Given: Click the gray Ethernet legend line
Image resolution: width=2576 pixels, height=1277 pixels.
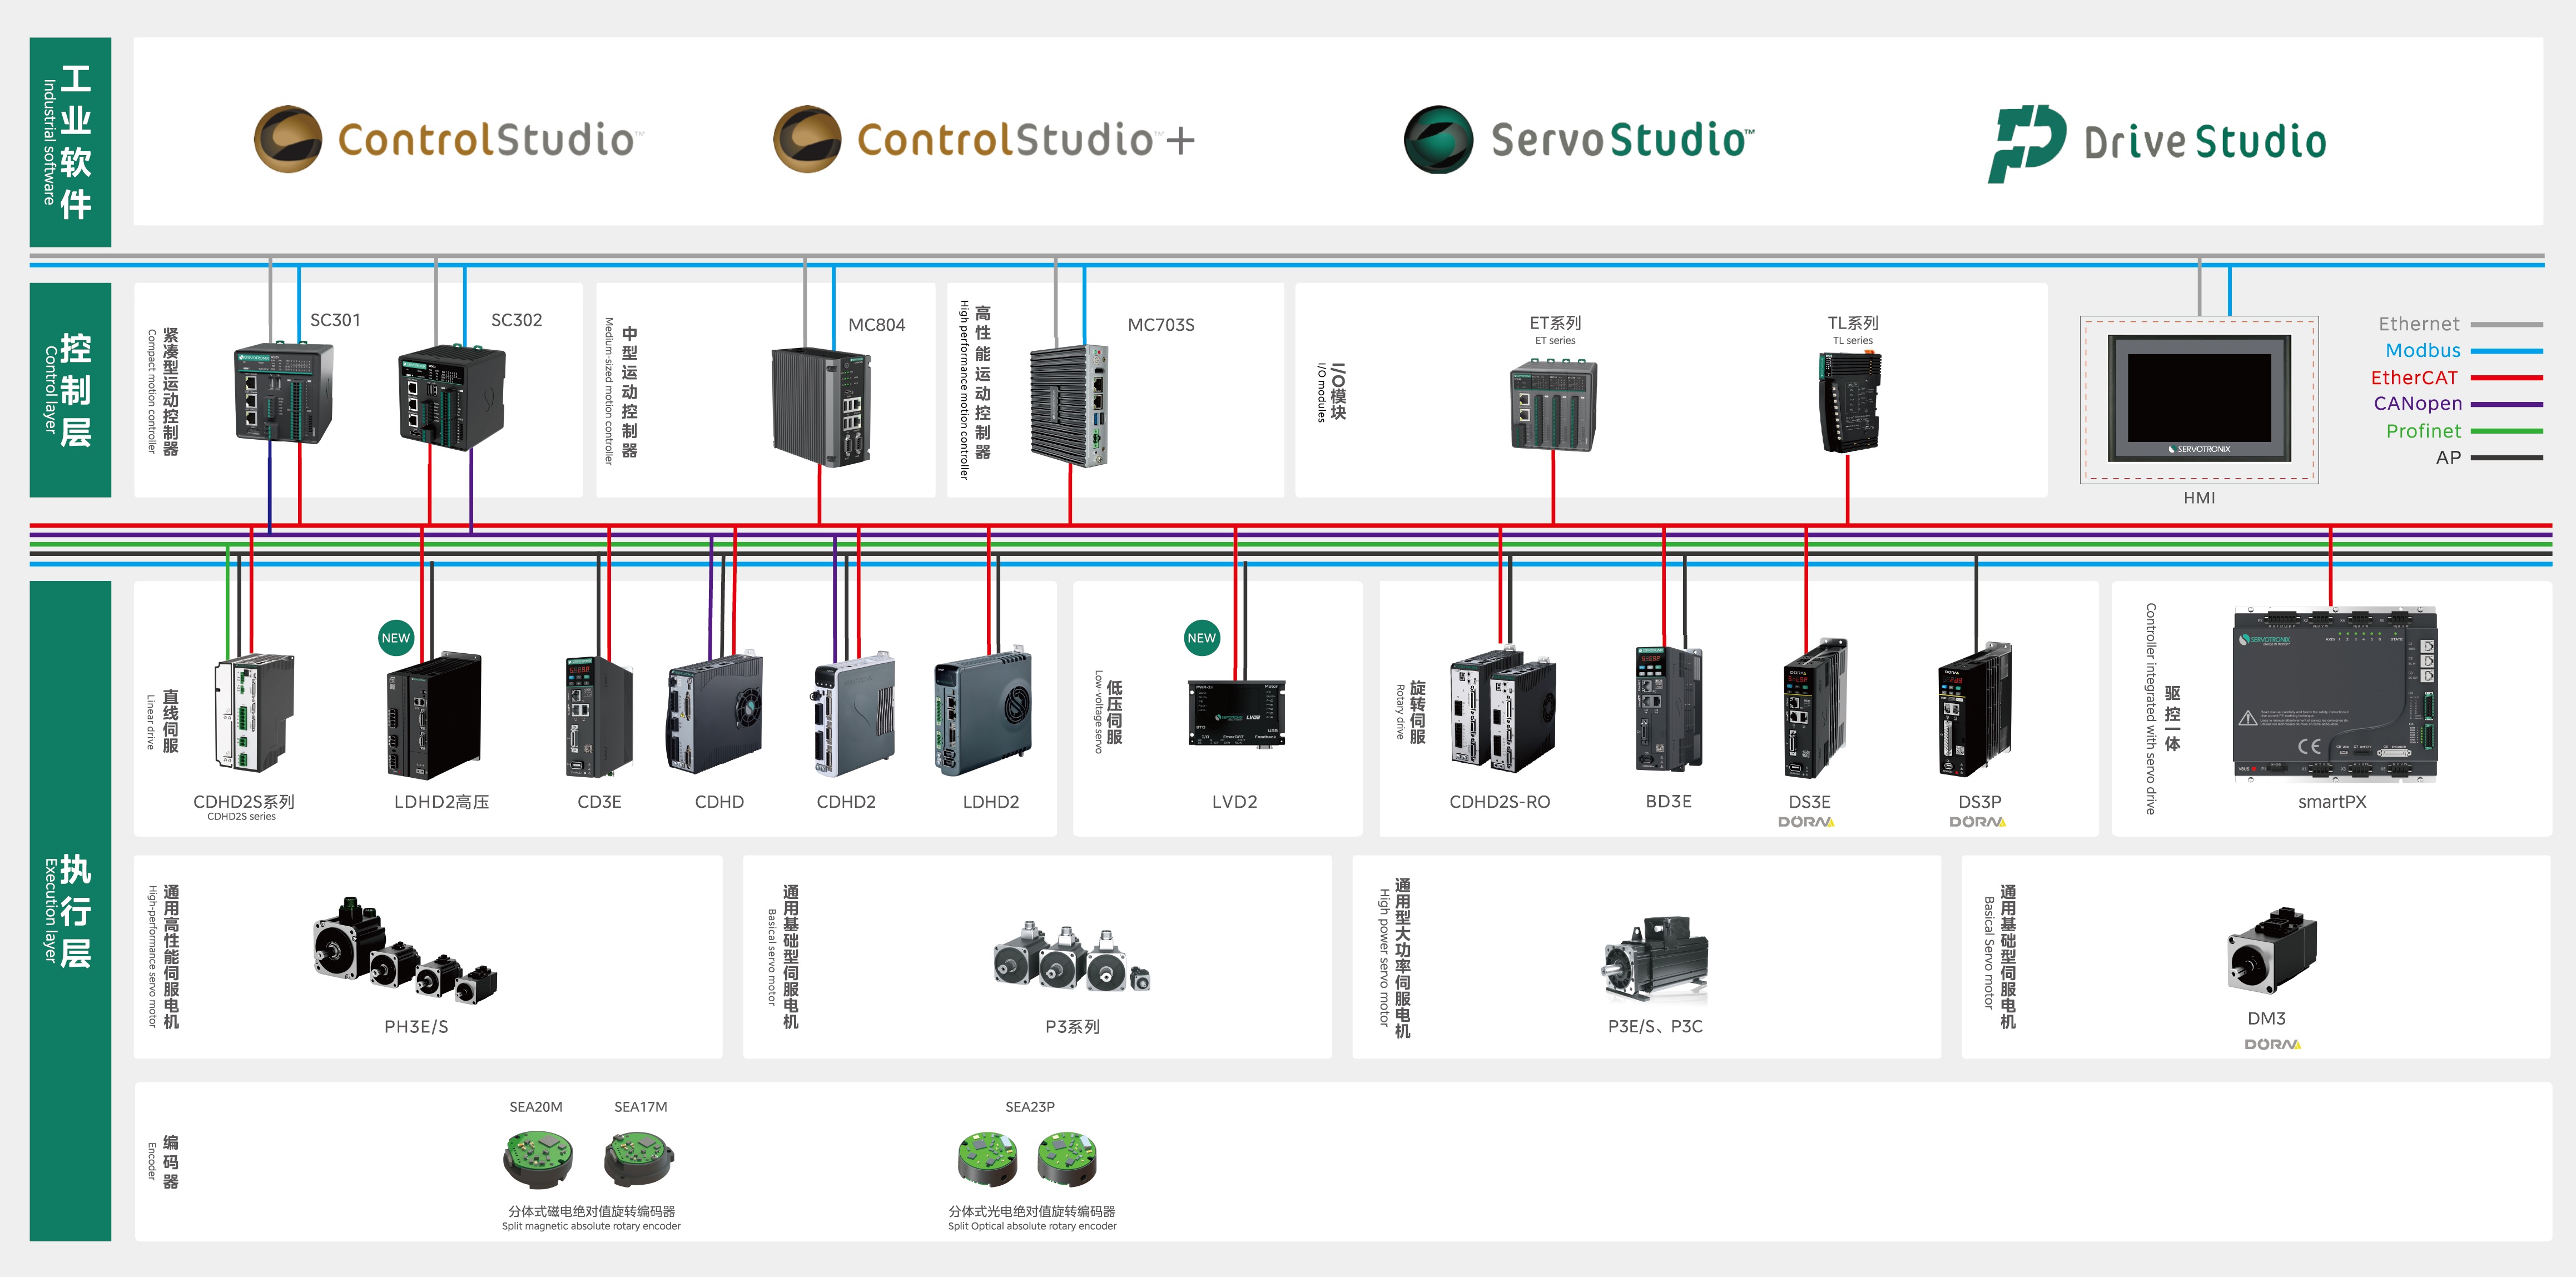Looking at the screenshot, I should tap(2506, 324).
